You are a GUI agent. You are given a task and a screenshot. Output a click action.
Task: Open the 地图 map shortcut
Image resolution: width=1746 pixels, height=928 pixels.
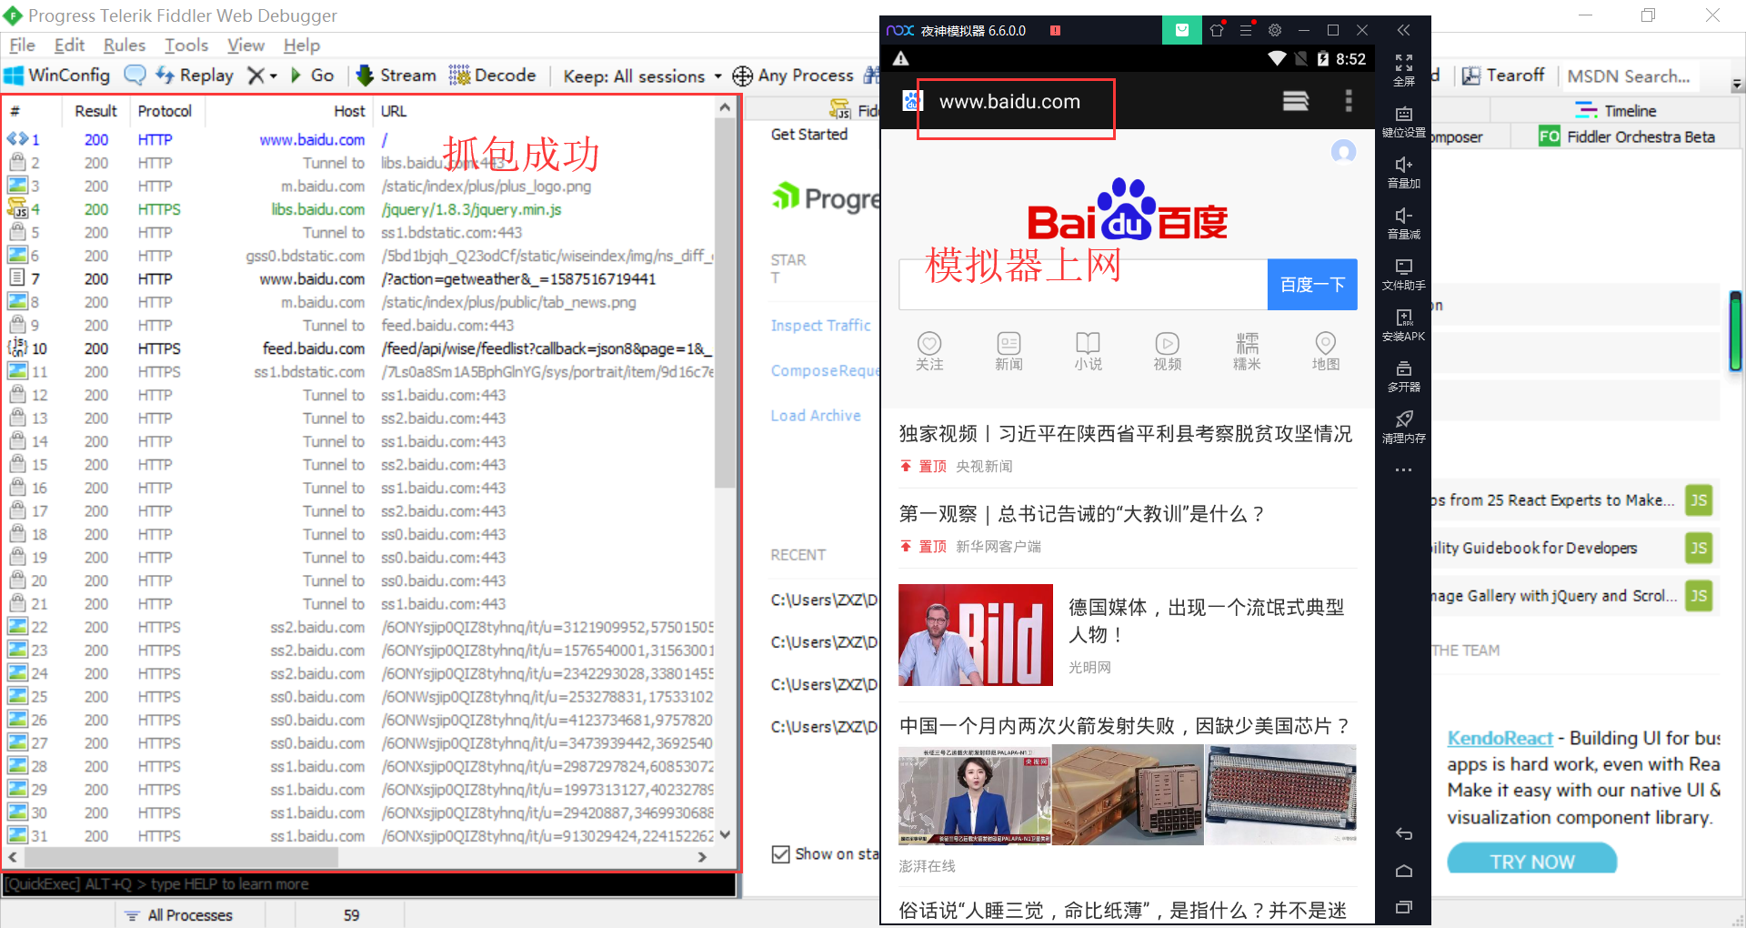(1326, 351)
